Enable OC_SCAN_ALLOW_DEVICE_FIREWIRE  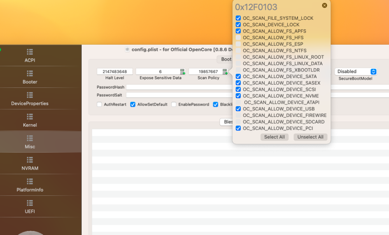238,115
